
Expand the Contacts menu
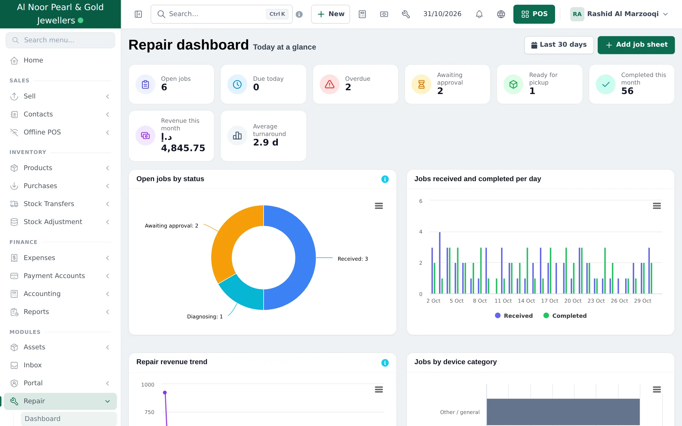pos(60,114)
